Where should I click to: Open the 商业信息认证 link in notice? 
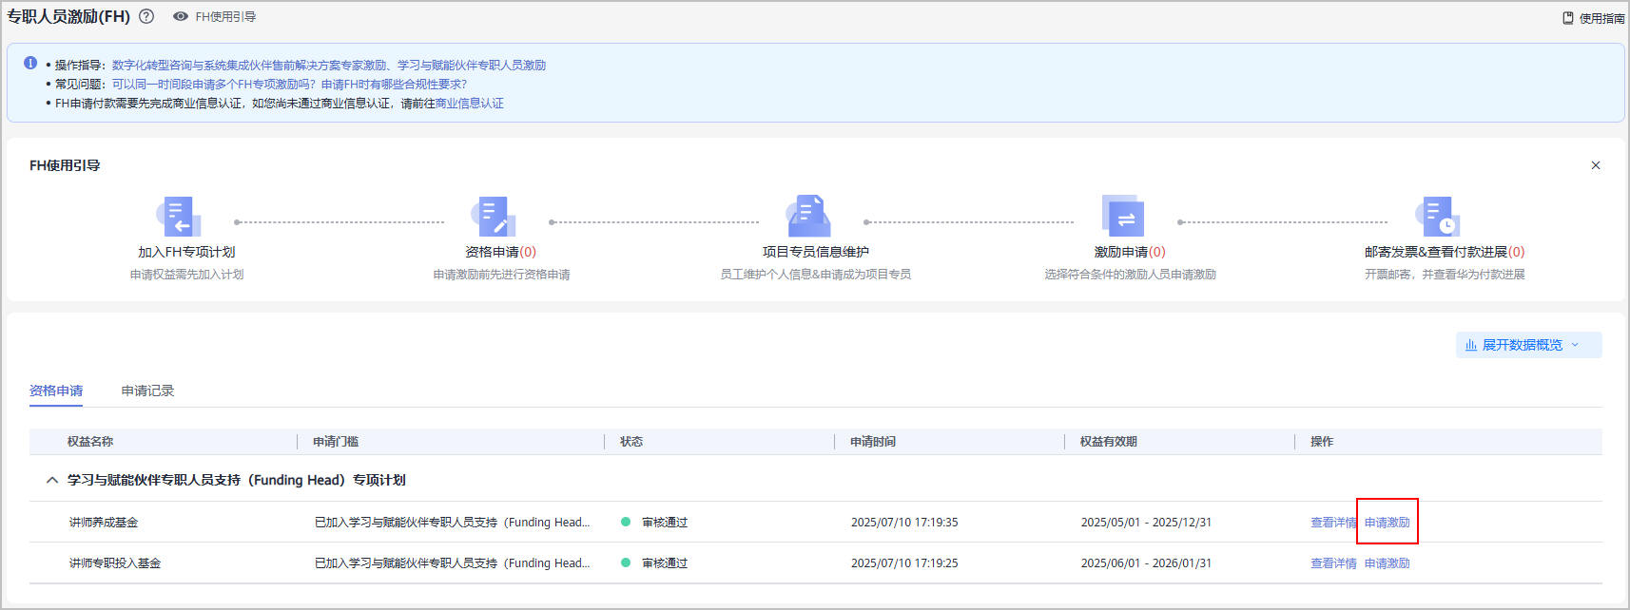click(x=469, y=104)
